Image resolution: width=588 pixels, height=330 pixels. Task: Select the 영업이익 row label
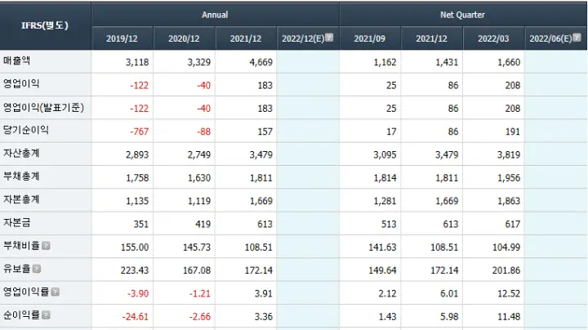(21, 83)
